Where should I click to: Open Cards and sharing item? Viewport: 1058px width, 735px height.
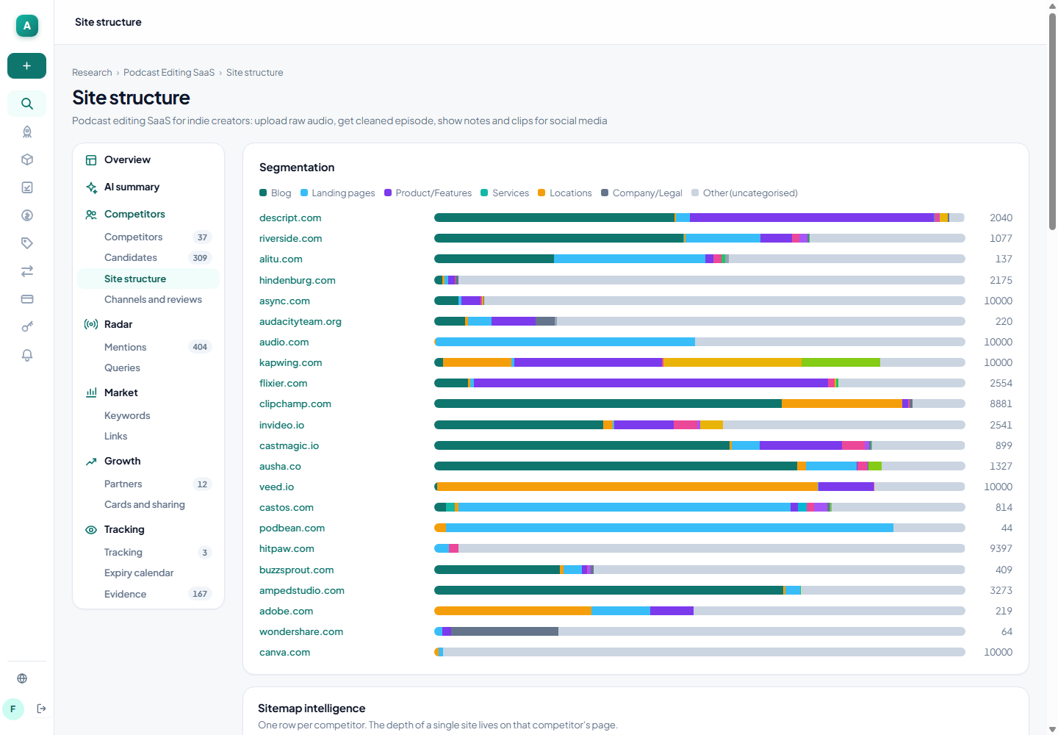point(148,504)
